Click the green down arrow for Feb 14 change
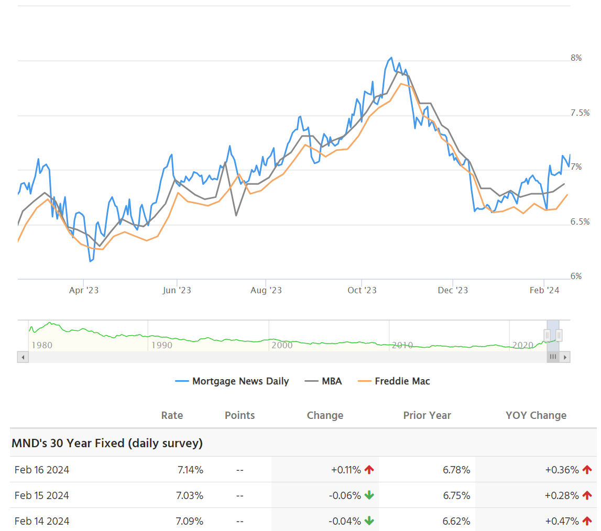 coord(369,521)
